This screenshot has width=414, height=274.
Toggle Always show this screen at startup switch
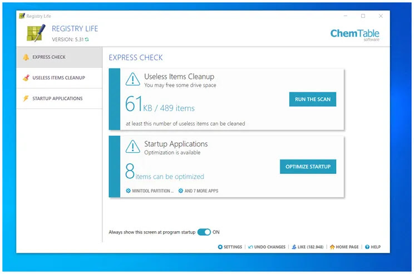[x=204, y=232]
